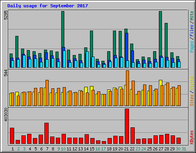Click the yellow visits bar on day 27
Image resolution: width=196 pixels, height=153 pixels.
point(160,83)
